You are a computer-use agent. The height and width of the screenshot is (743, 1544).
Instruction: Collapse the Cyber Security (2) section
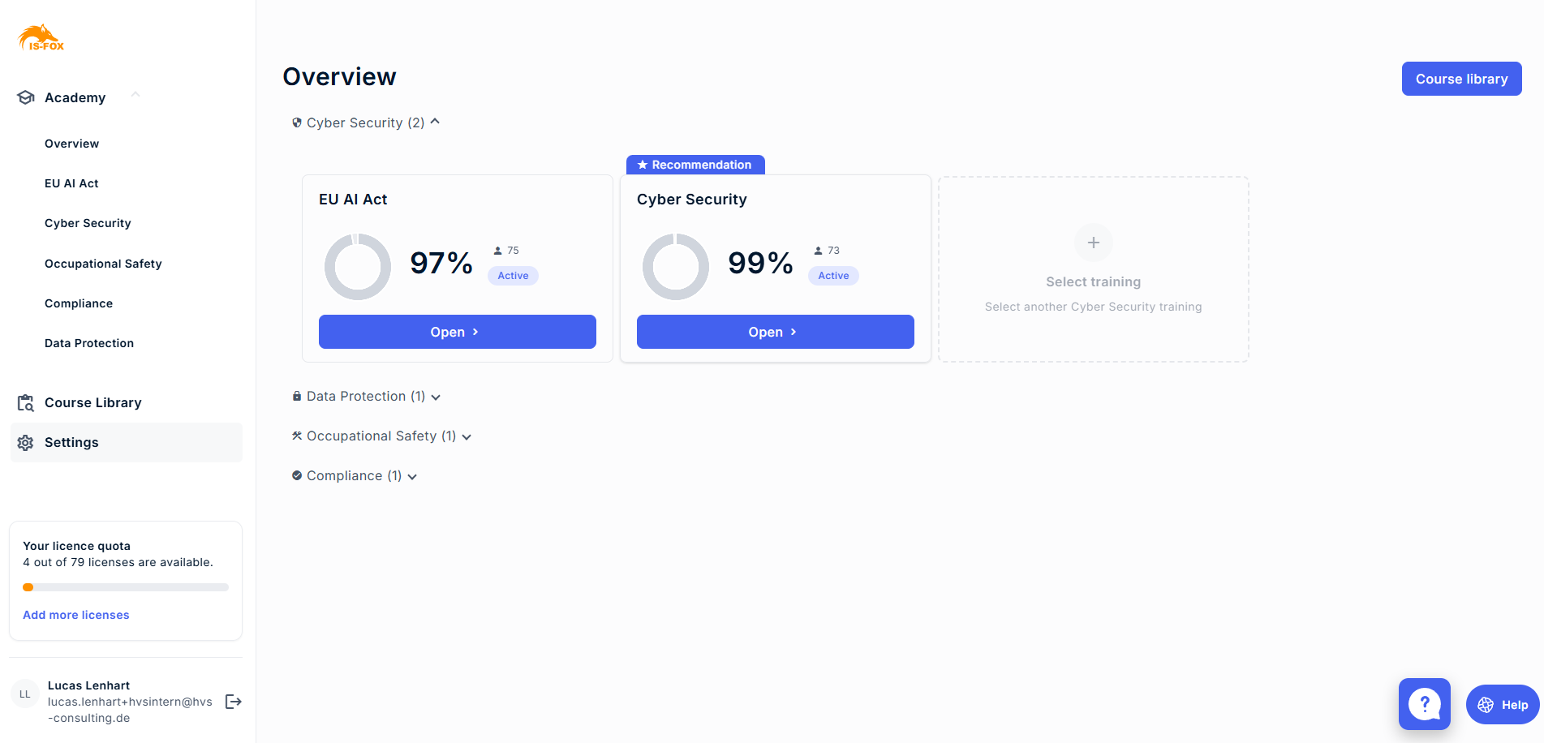tap(435, 122)
